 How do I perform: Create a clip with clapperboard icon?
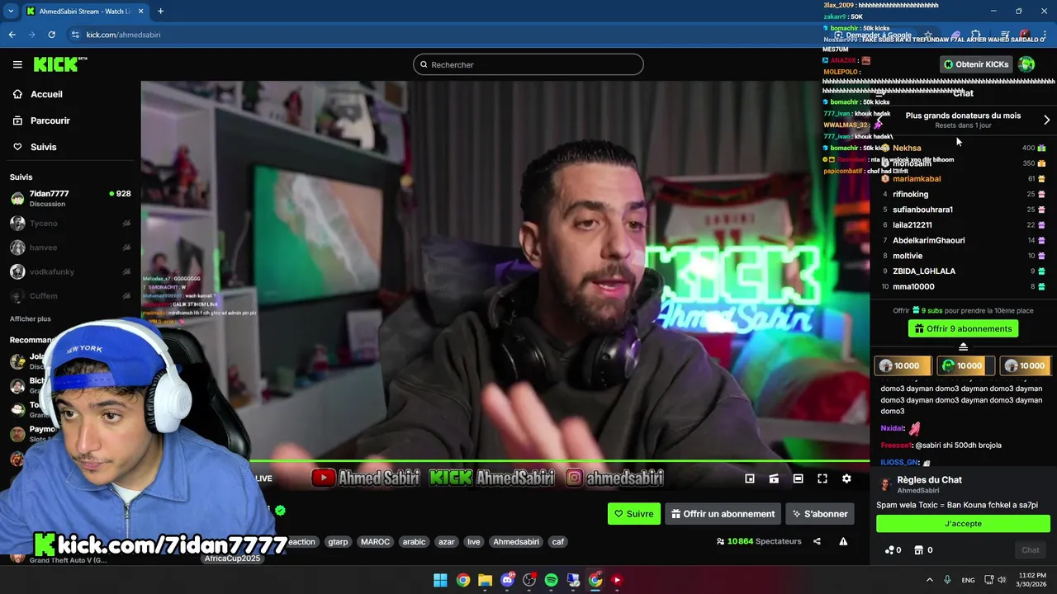[x=774, y=478]
